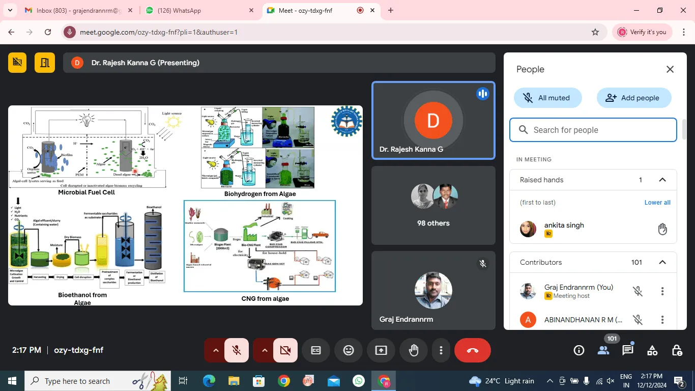This screenshot has height=391, width=695.
Task: Click the Windows taskbar search box
Action: point(98,381)
